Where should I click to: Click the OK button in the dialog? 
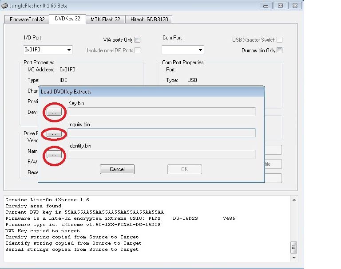coord(184,169)
